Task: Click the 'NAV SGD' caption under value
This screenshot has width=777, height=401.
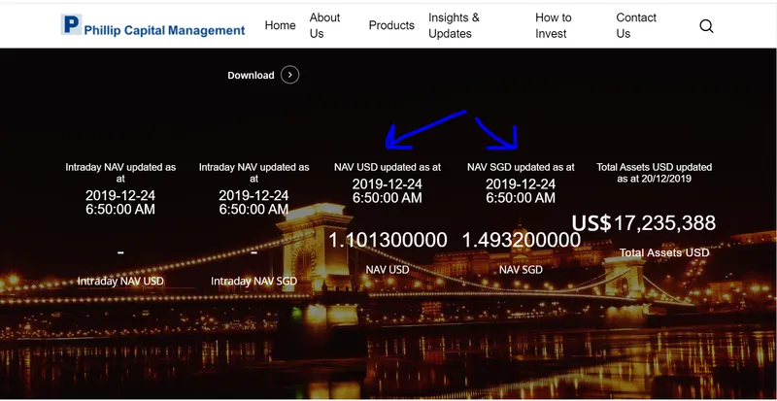Action: click(x=521, y=270)
